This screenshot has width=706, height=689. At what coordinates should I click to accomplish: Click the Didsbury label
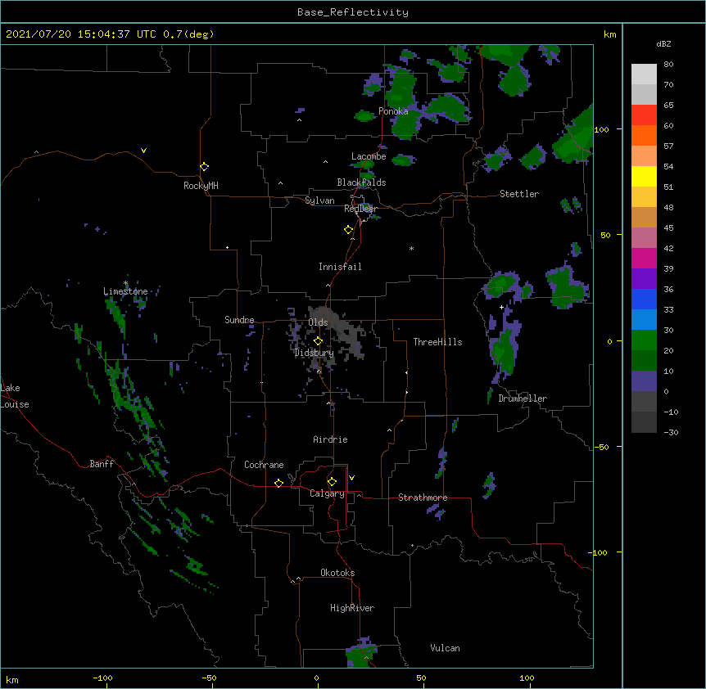(314, 353)
